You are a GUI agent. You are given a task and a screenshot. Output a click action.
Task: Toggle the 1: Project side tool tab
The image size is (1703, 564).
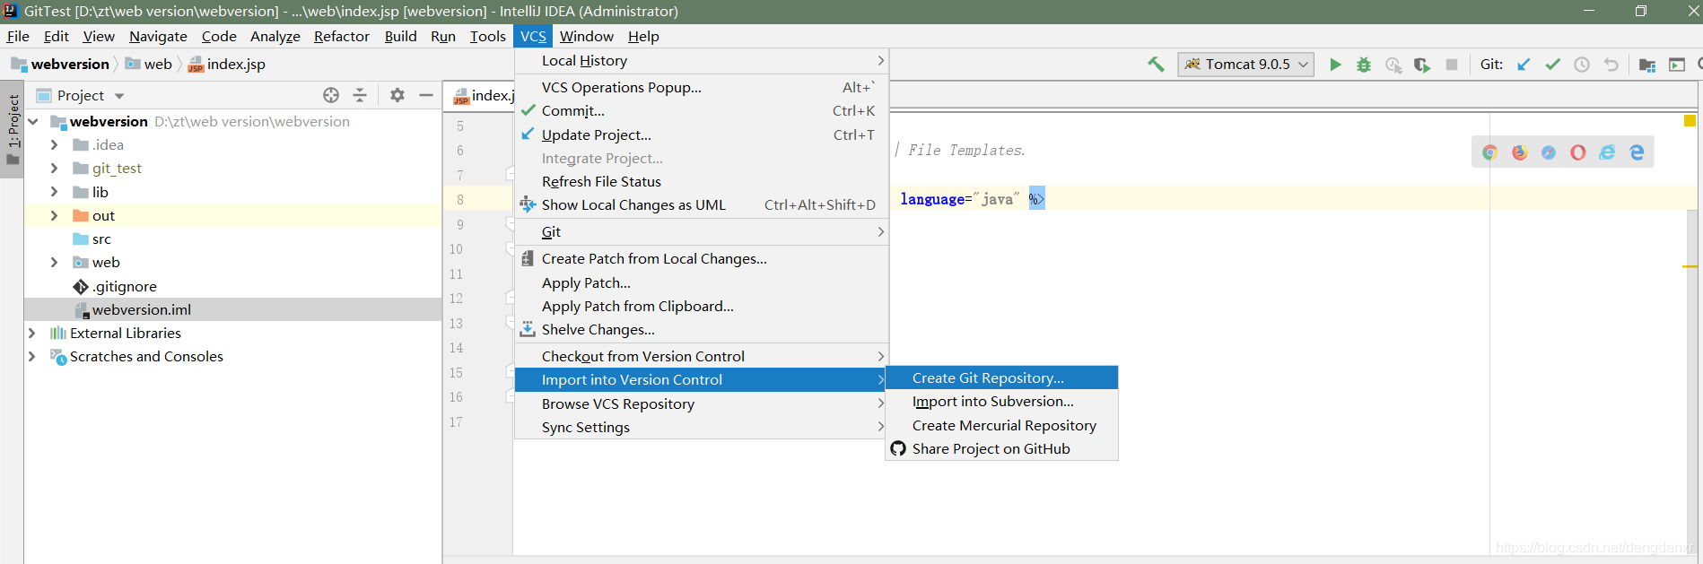click(13, 129)
